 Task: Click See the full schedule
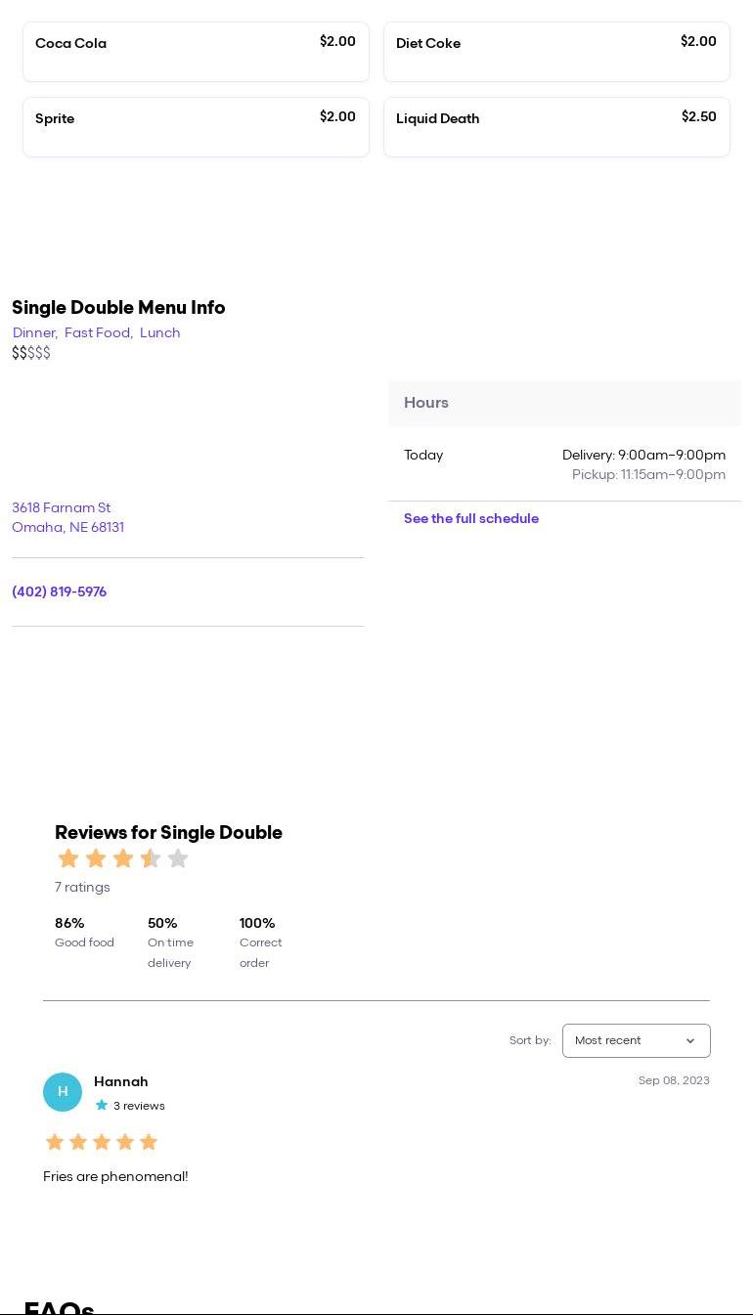pyautogui.click(x=471, y=519)
